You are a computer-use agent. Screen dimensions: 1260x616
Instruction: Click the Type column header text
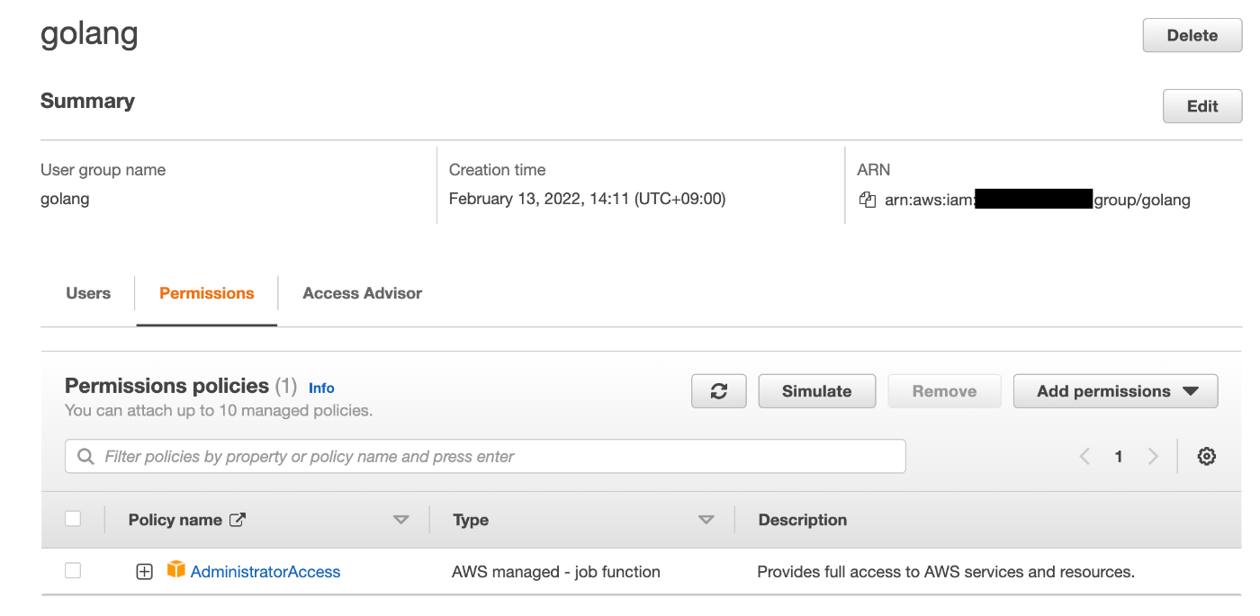[471, 520]
